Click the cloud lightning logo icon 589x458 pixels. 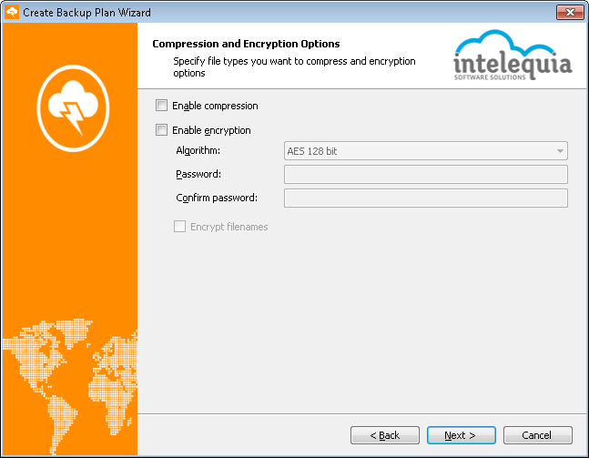(73, 108)
